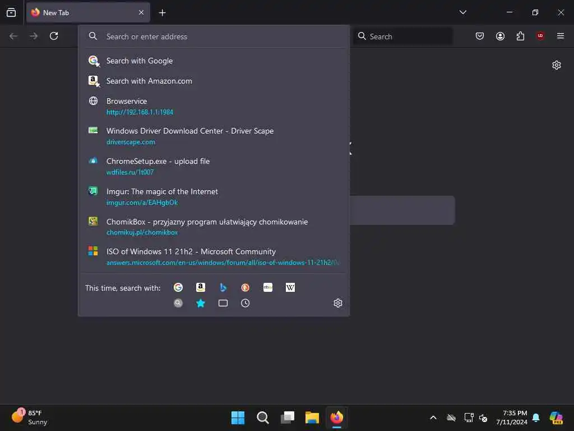
Task: Open the Windows Start menu
Action: coord(238,418)
